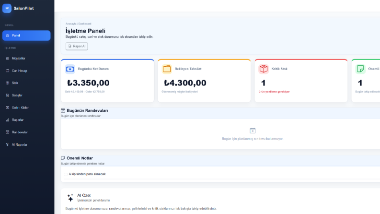The image size is (380, 214).
Task: Click the Satışlar shopping cart icon
Action: 8,95
